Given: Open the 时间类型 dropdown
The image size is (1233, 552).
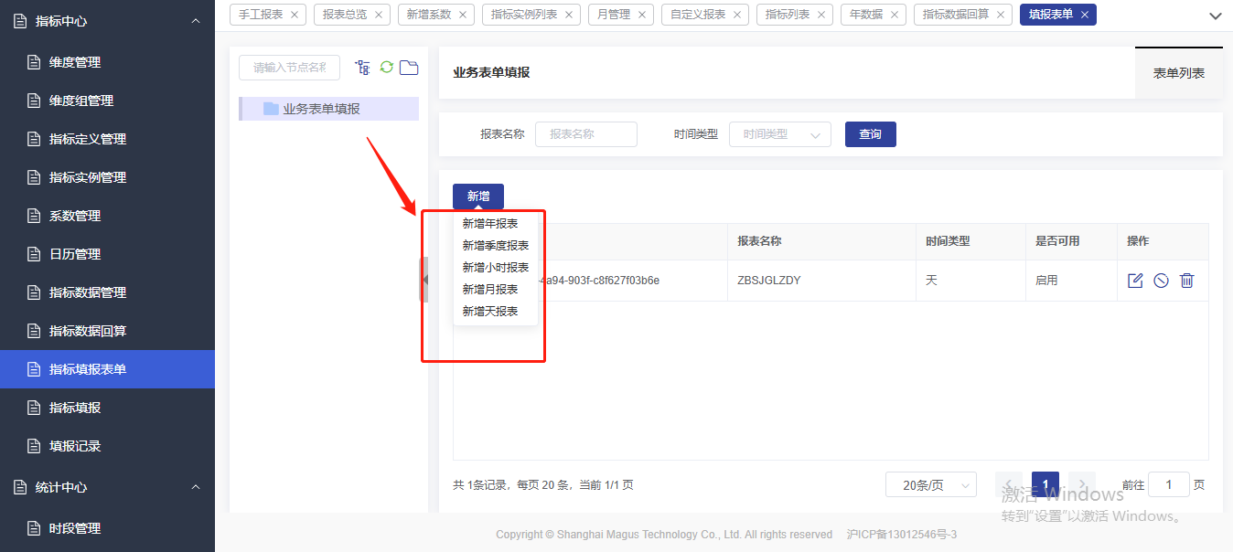Looking at the screenshot, I should coord(779,134).
